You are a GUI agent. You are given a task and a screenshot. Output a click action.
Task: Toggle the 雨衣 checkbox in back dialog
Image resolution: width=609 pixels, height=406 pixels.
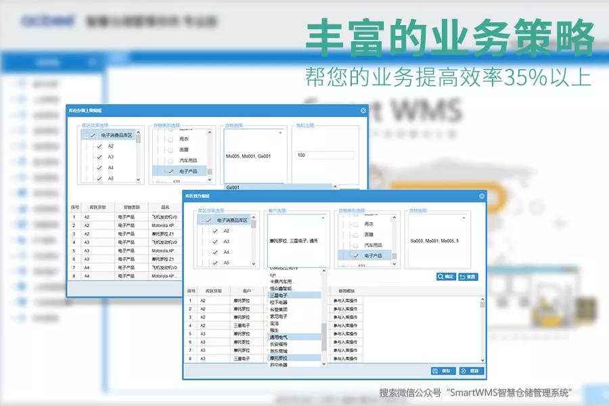[x=171, y=138]
